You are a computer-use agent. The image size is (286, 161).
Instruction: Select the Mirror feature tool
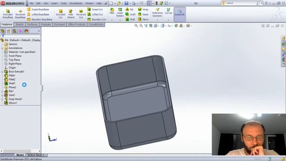(143, 19)
